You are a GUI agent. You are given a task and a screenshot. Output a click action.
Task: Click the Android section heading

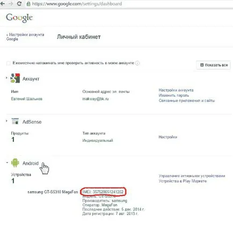click(x=31, y=163)
